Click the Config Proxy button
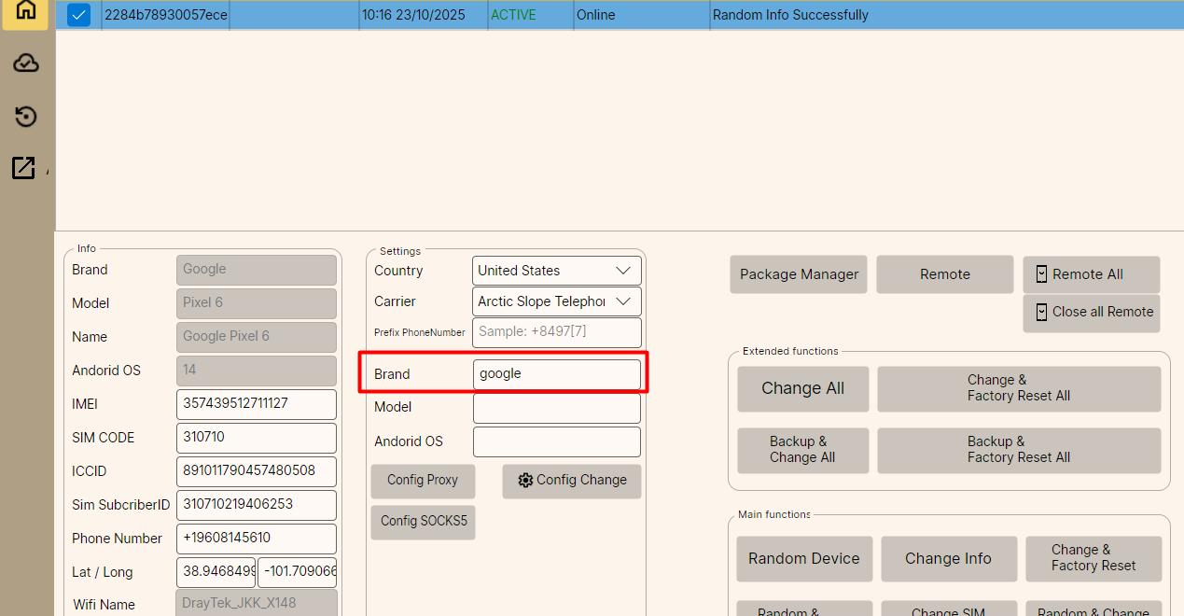Viewport: 1184px width, 616px height. 423,480
